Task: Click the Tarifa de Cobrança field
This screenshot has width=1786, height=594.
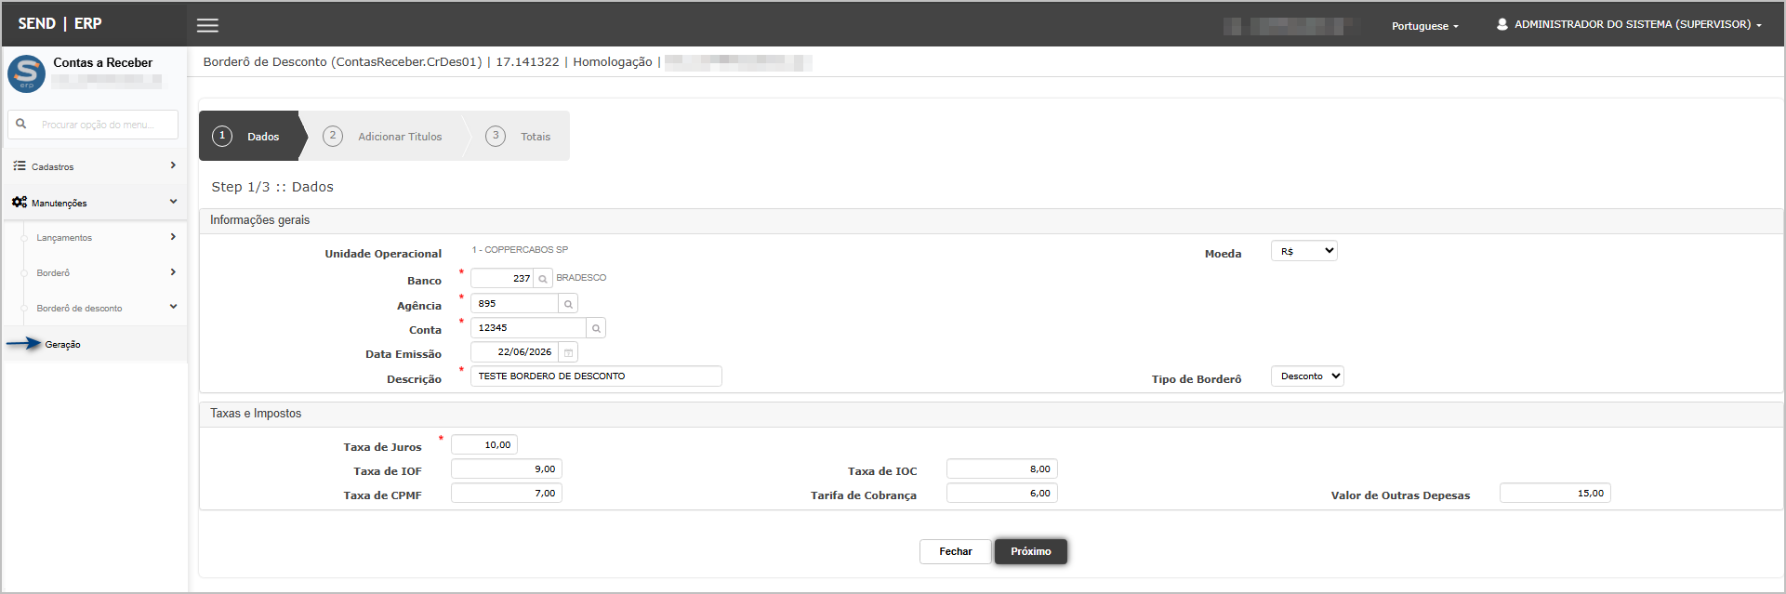Action: [1002, 494]
